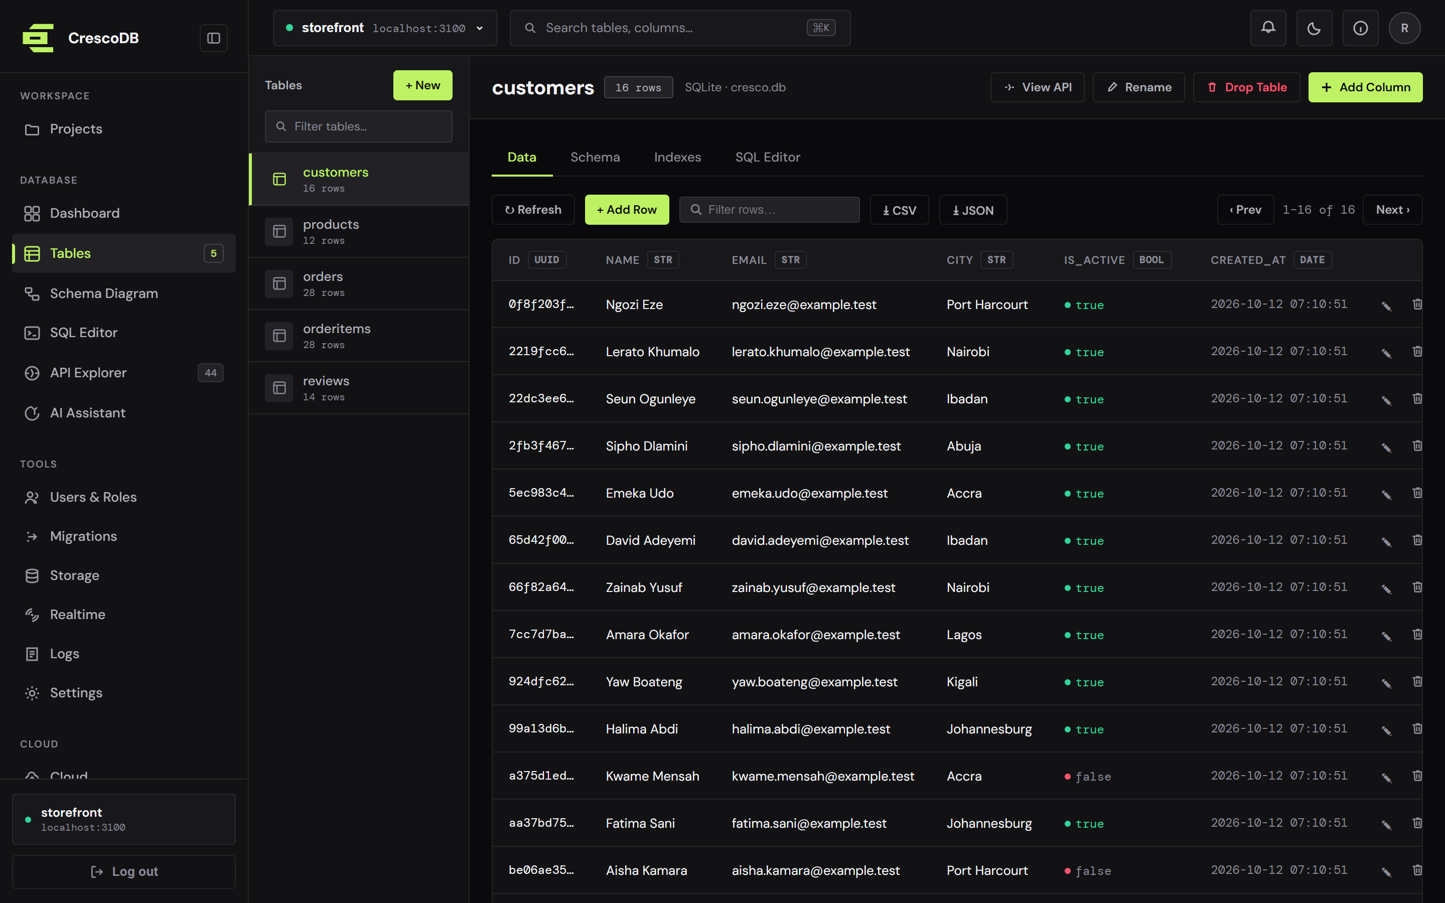This screenshot has height=903, width=1445.
Task: Delete the Halima Abdi row trash icon
Action: click(x=1417, y=728)
